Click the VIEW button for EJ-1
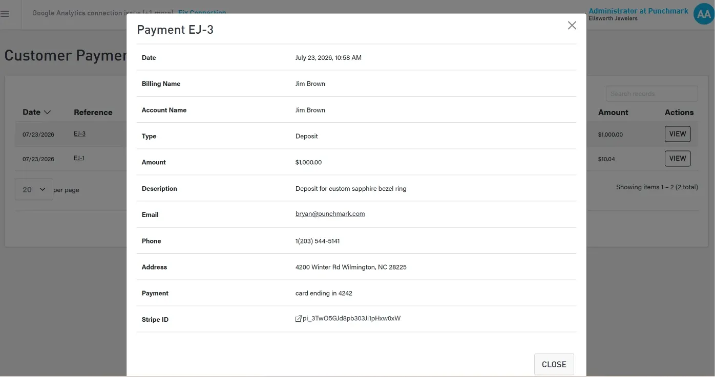Image resolution: width=715 pixels, height=377 pixels. 677,159
